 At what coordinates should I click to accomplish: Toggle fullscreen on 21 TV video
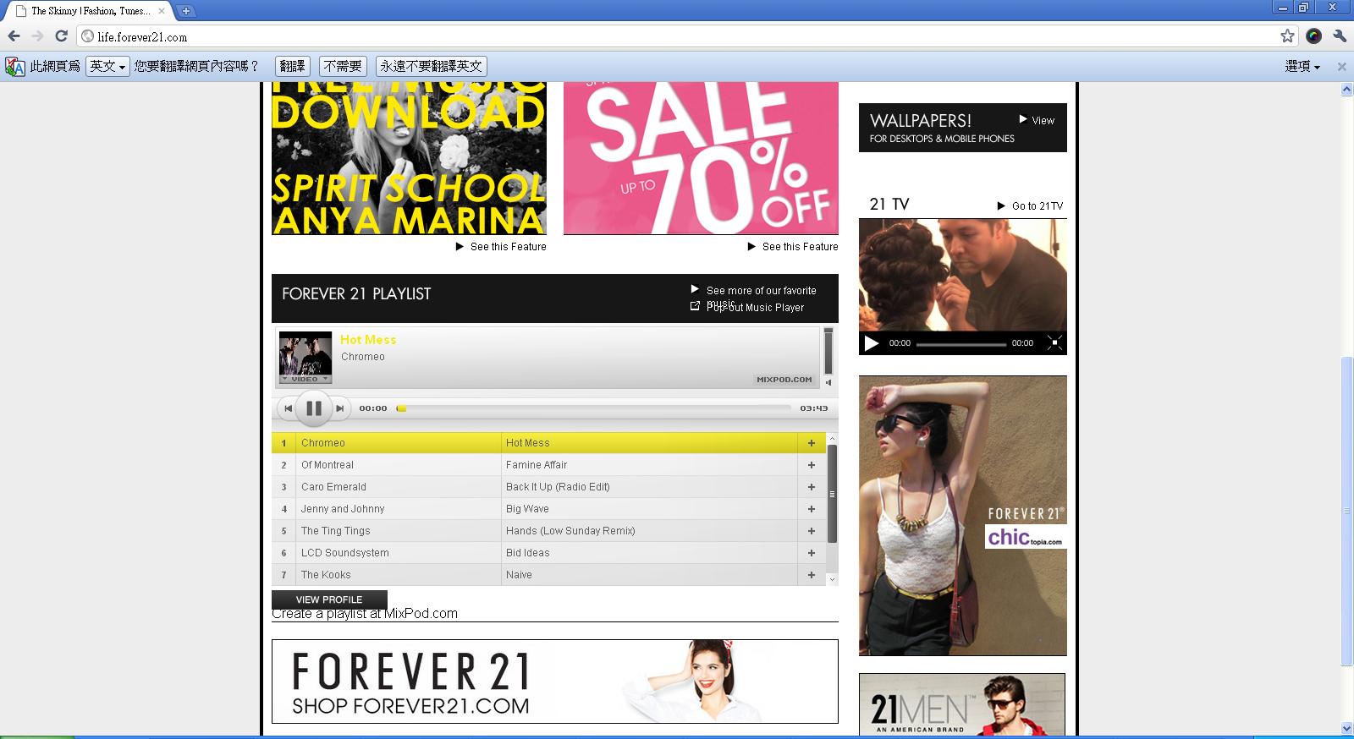(1054, 342)
